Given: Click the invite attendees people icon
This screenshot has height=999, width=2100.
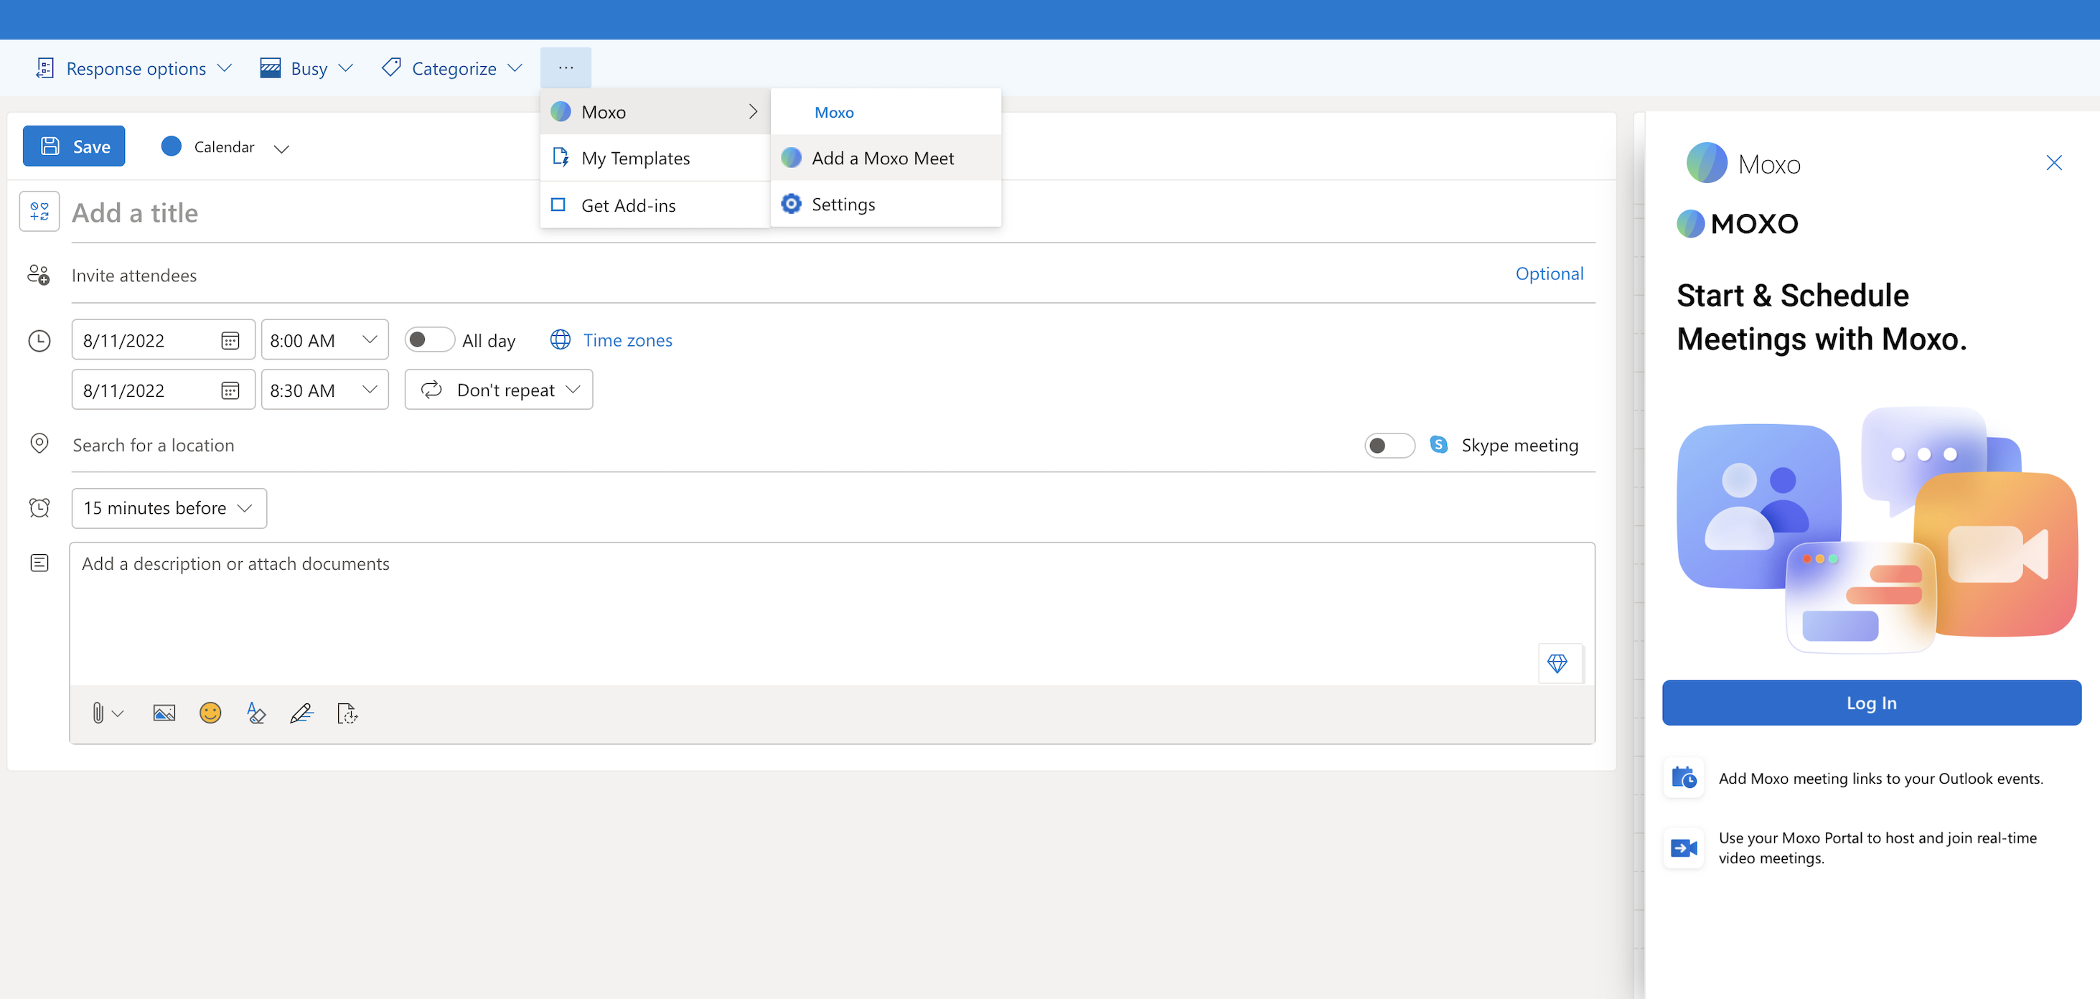Looking at the screenshot, I should click(x=38, y=275).
